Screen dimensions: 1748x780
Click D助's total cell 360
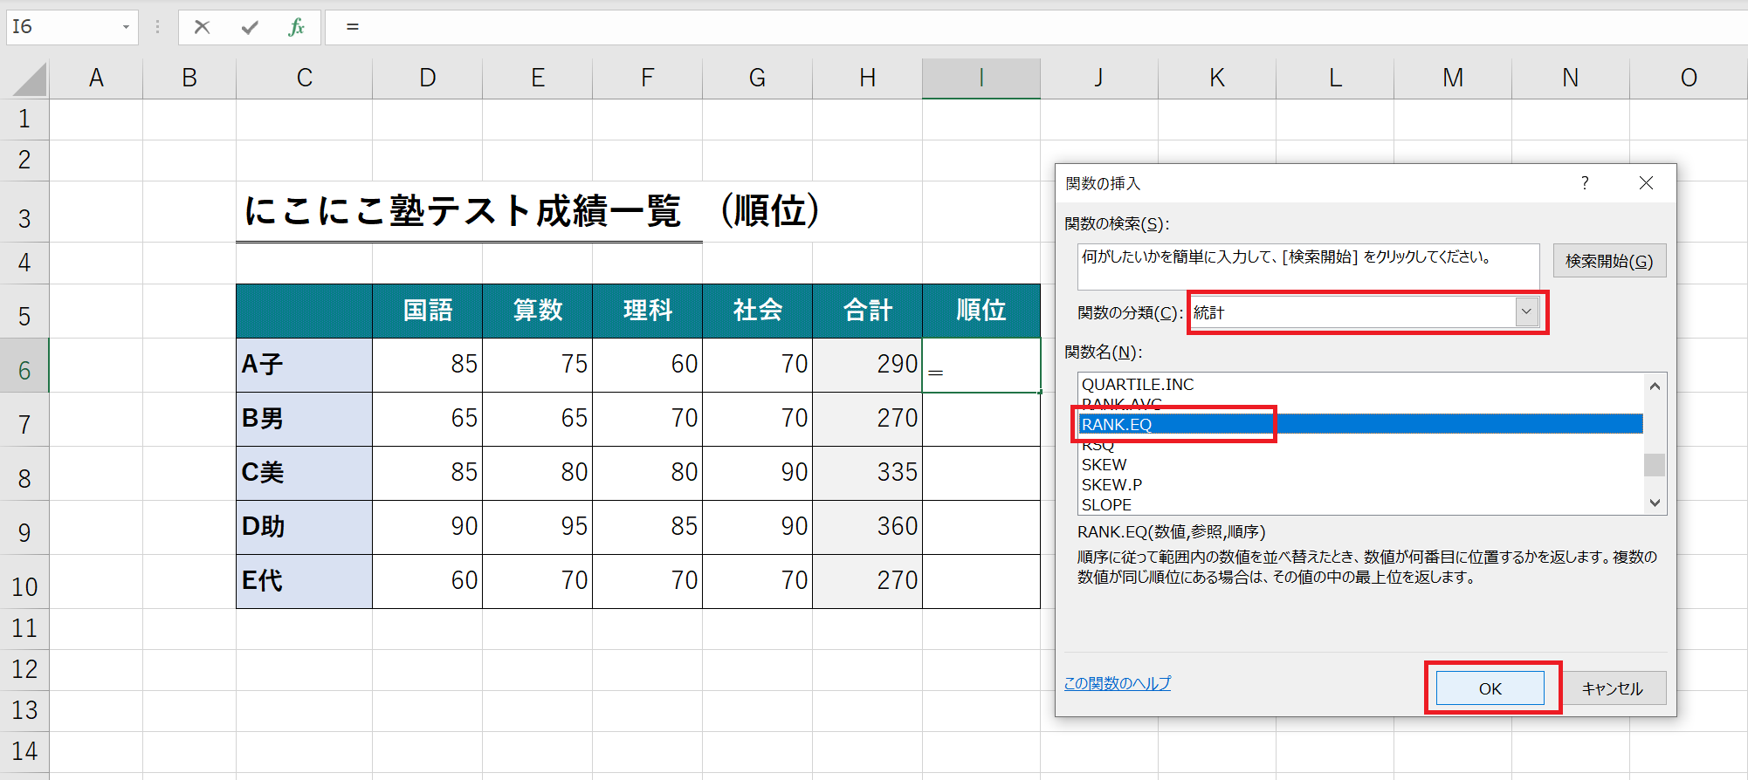[867, 527]
